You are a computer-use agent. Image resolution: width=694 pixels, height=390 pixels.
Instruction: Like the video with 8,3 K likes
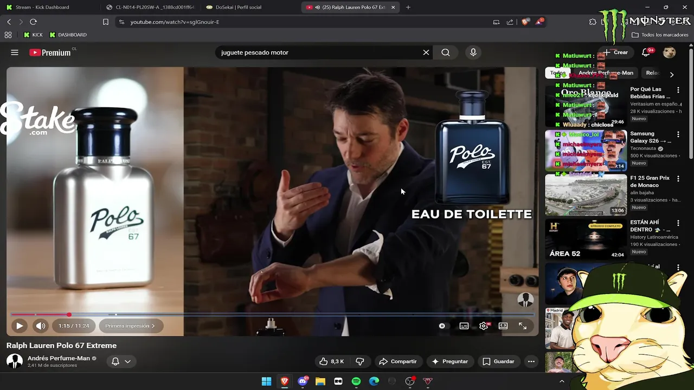[331, 361]
